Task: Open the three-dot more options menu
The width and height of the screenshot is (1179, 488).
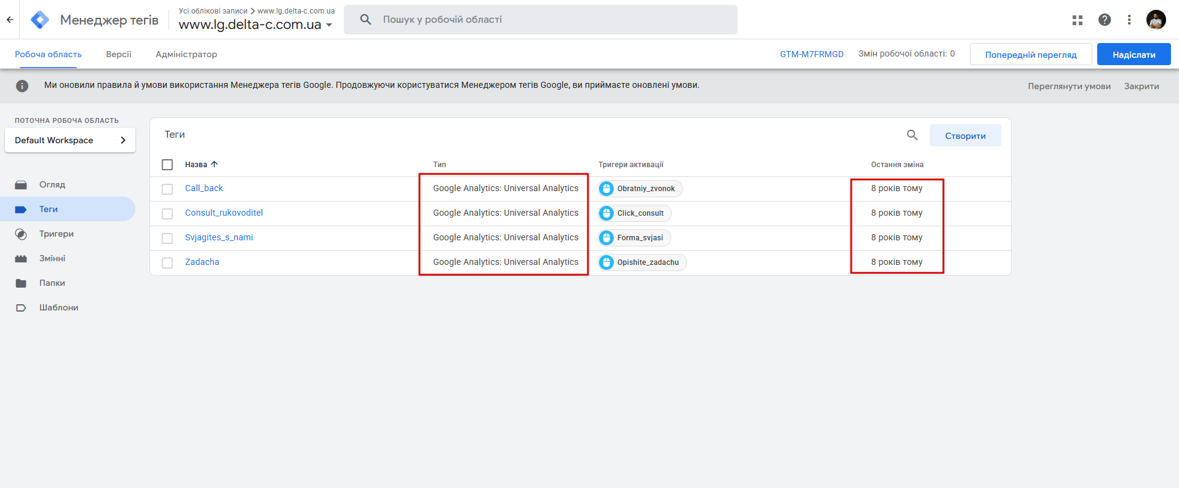Action: coord(1129,20)
